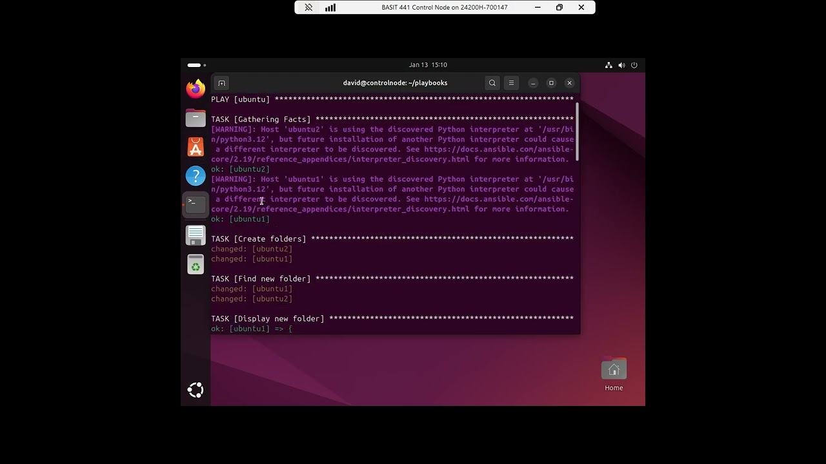Toggle the pin icon in remote toolbar
This screenshot has width=826, height=464.
(x=308, y=8)
